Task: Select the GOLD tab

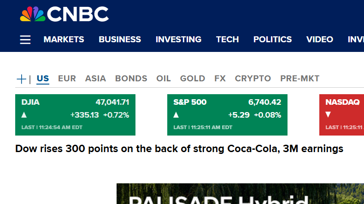Action: point(193,79)
